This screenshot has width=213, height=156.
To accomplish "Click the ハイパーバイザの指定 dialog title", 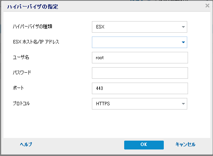I will click(x=33, y=7).
